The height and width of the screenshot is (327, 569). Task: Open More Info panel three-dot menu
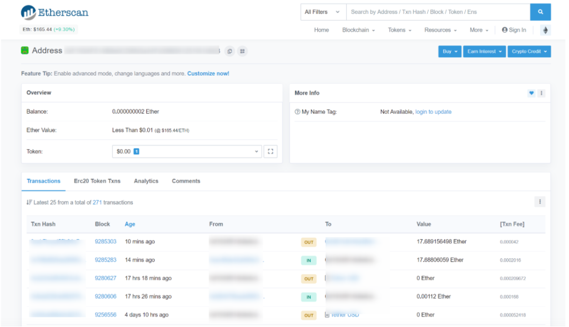point(541,93)
